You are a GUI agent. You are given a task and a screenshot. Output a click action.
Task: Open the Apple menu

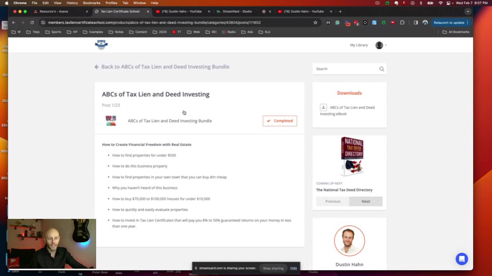pyautogui.click(x=7, y=3)
